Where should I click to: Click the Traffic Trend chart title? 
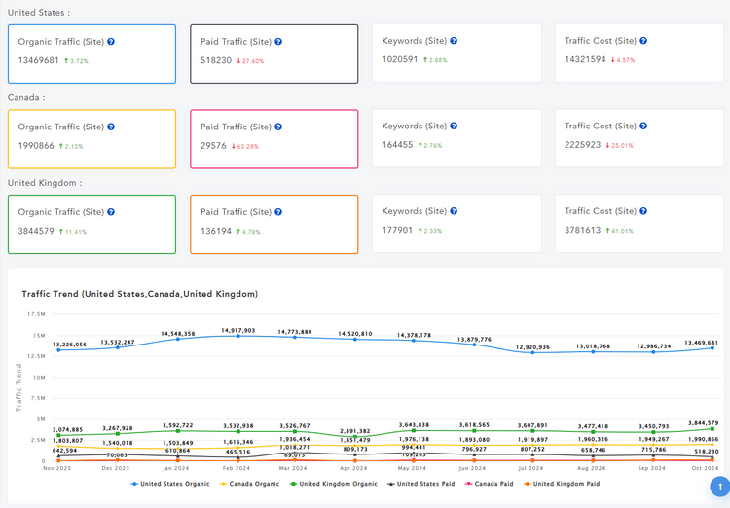(139, 294)
